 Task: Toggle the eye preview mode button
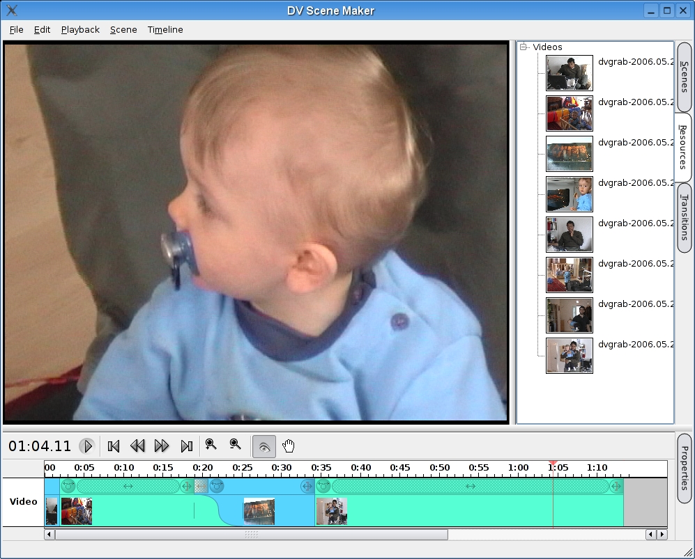[264, 446]
